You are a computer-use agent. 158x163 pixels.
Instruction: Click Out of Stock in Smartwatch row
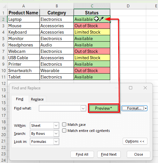coord(92,70)
